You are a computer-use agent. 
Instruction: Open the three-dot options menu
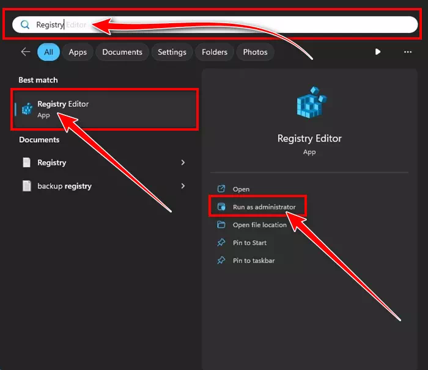point(408,52)
